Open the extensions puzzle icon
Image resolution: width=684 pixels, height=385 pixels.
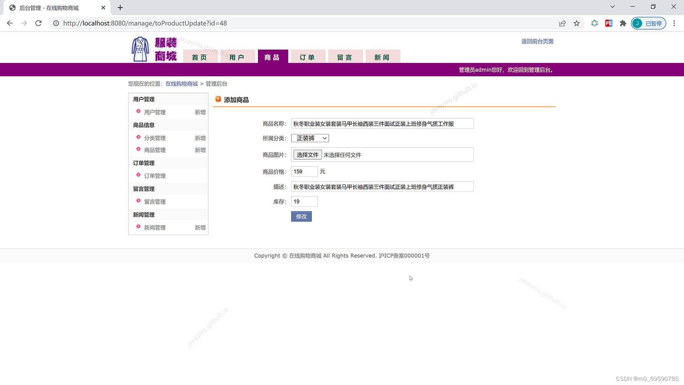pyautogui.click(x=623, y=23)
